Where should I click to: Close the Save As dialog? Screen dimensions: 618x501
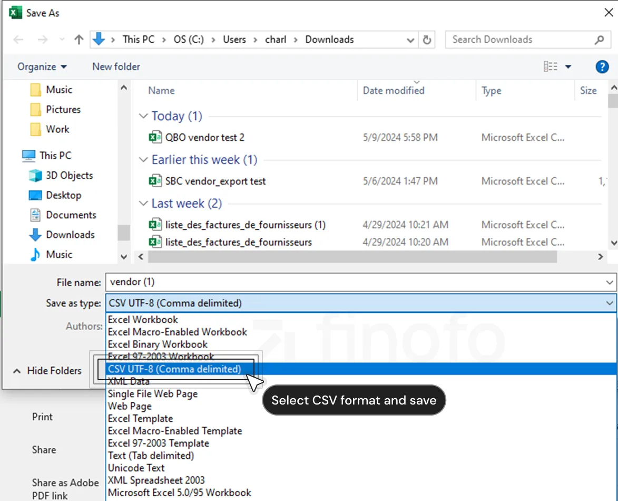pos(609,13)
